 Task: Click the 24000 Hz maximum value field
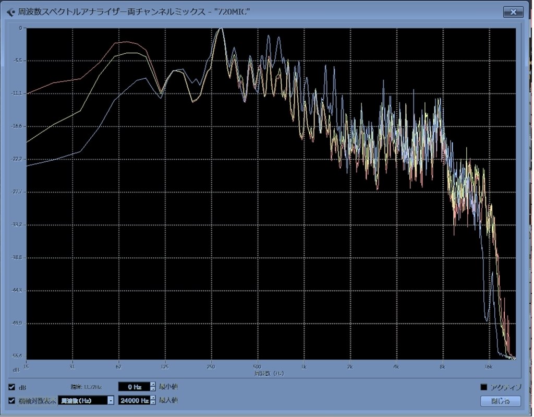[x=133, y=400]
